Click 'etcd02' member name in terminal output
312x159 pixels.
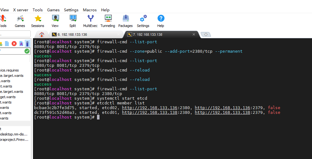(x=110, y=108)
